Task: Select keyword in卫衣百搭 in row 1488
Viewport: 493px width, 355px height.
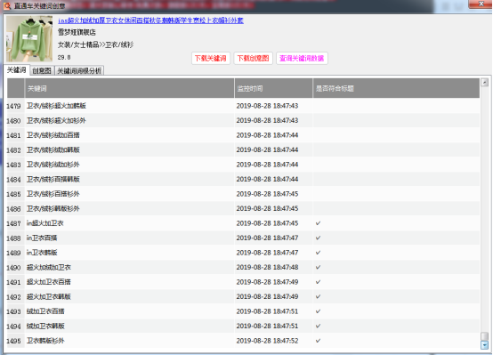Action: coord(42,238)
